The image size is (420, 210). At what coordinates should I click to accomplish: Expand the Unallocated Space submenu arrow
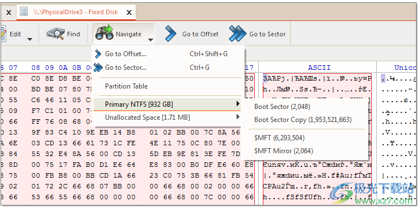click(x=238, y=117)
